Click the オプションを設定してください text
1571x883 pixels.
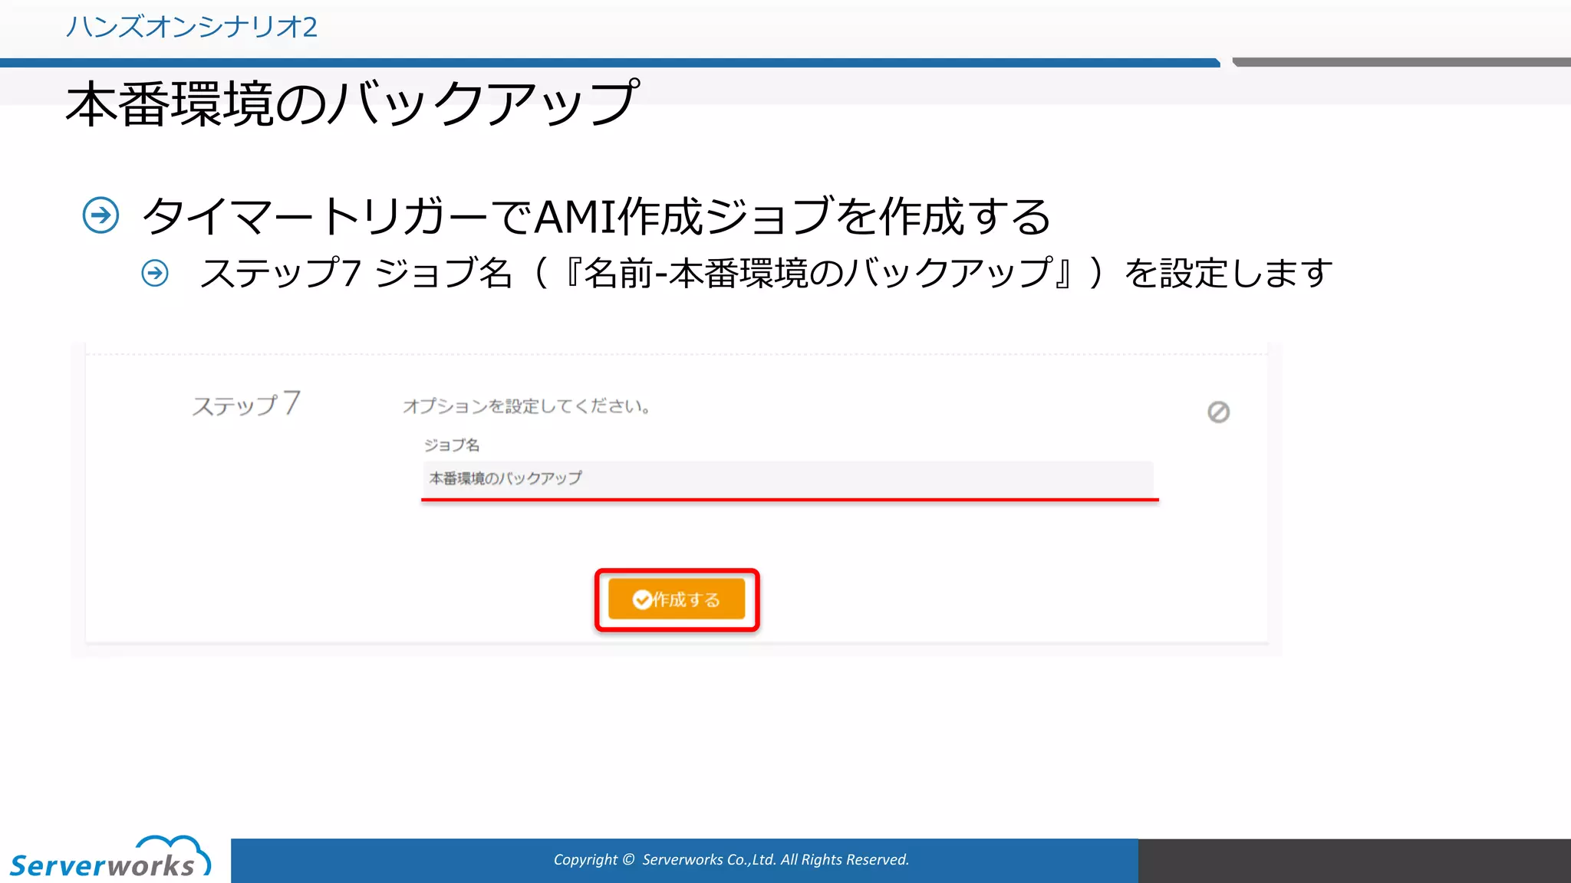click(x=526, y=406)
